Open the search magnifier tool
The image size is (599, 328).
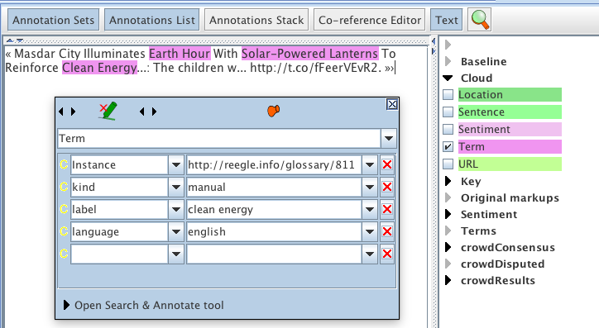479,20
